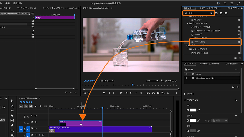Choose the Hand tool in the tools panel

[x=12, y=135]
